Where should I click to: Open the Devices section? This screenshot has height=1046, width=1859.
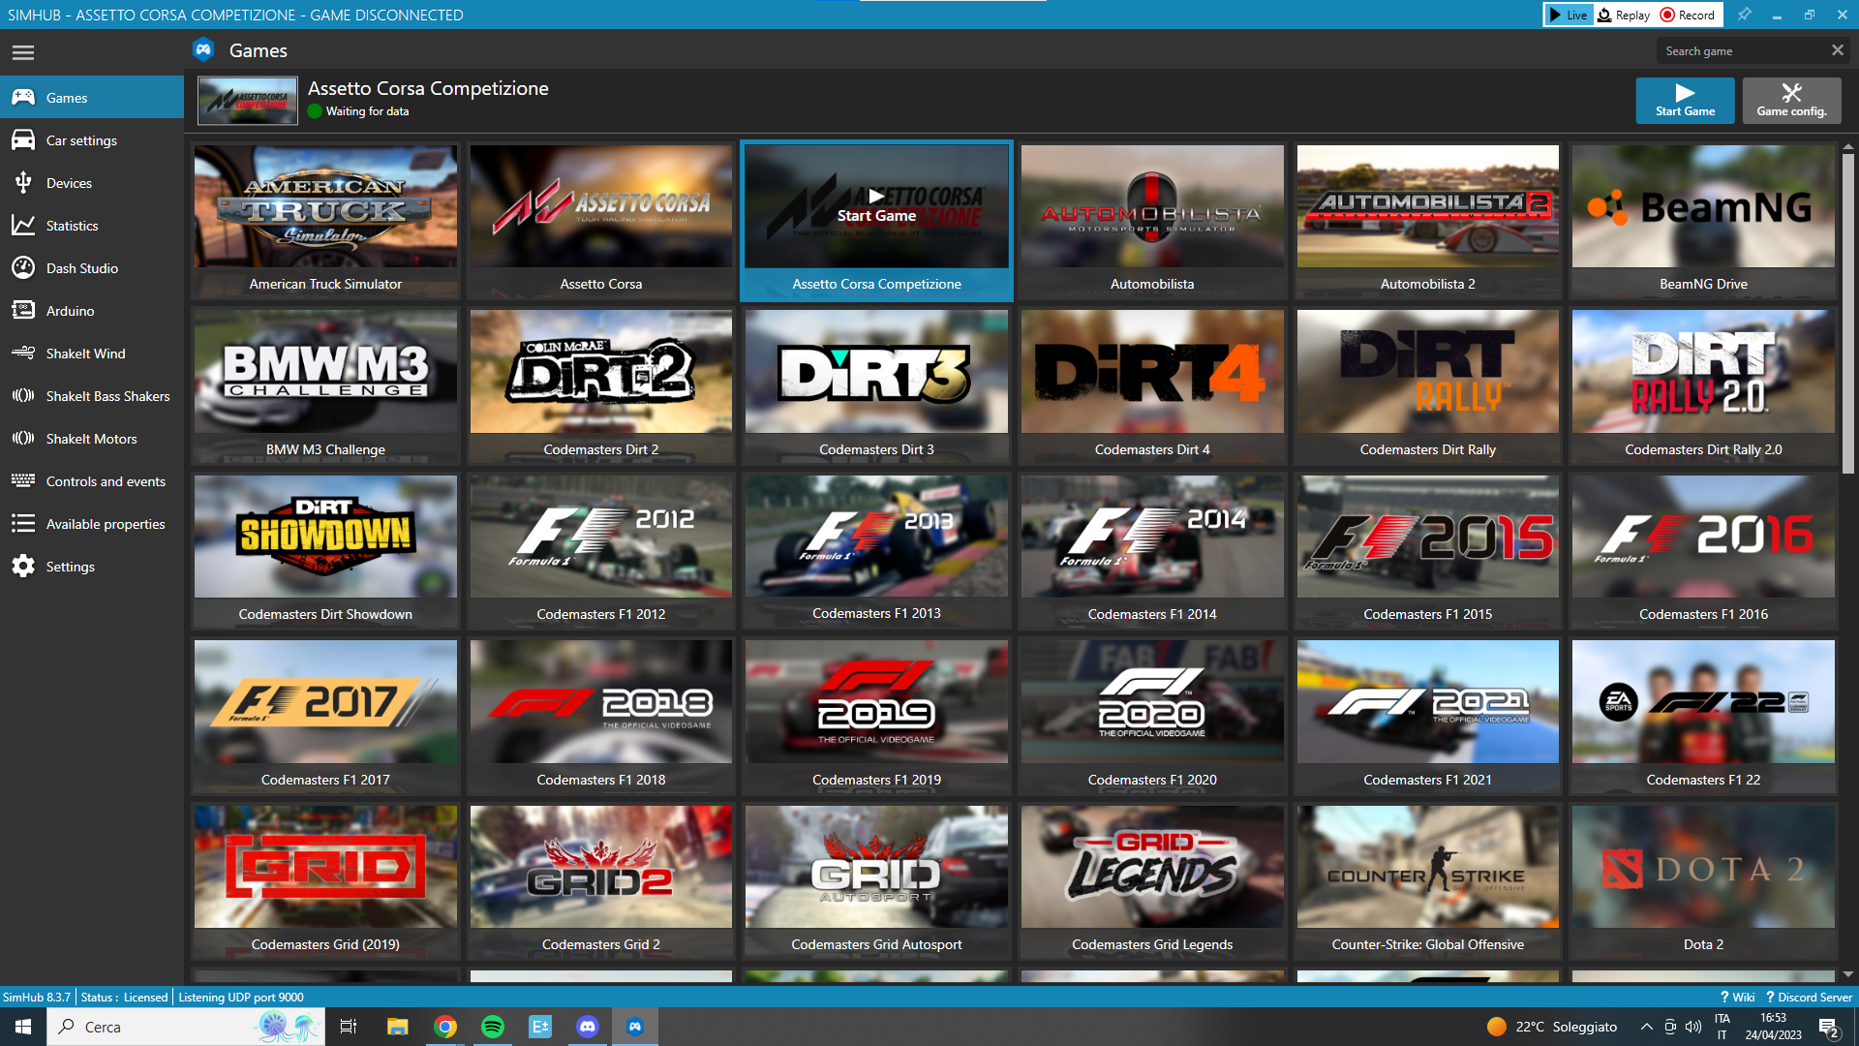point(92,183)
